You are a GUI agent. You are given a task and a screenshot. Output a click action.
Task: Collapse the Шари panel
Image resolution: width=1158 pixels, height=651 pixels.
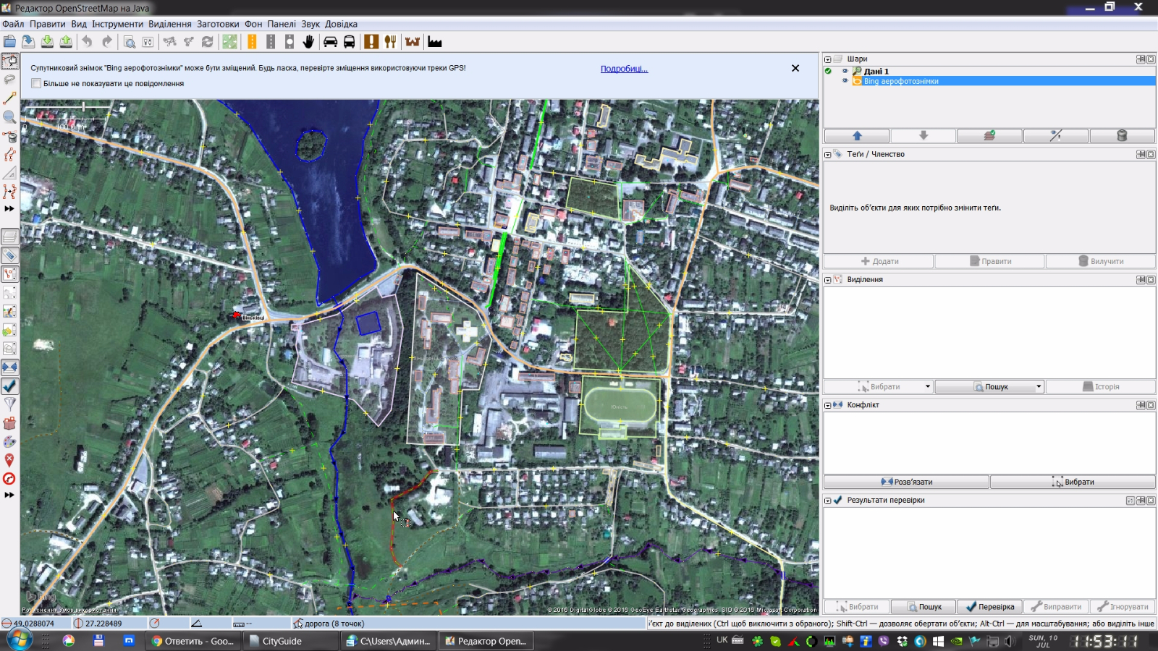click(x=827, y=59)
